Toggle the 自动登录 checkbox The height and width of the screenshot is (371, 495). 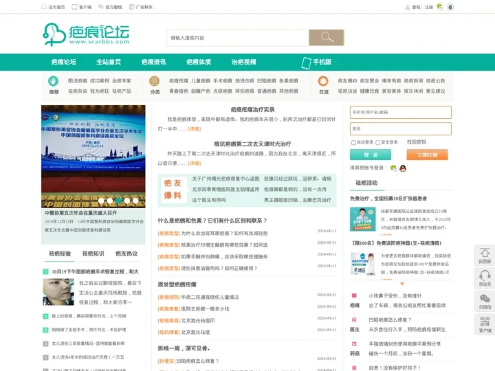pos(353,143)
